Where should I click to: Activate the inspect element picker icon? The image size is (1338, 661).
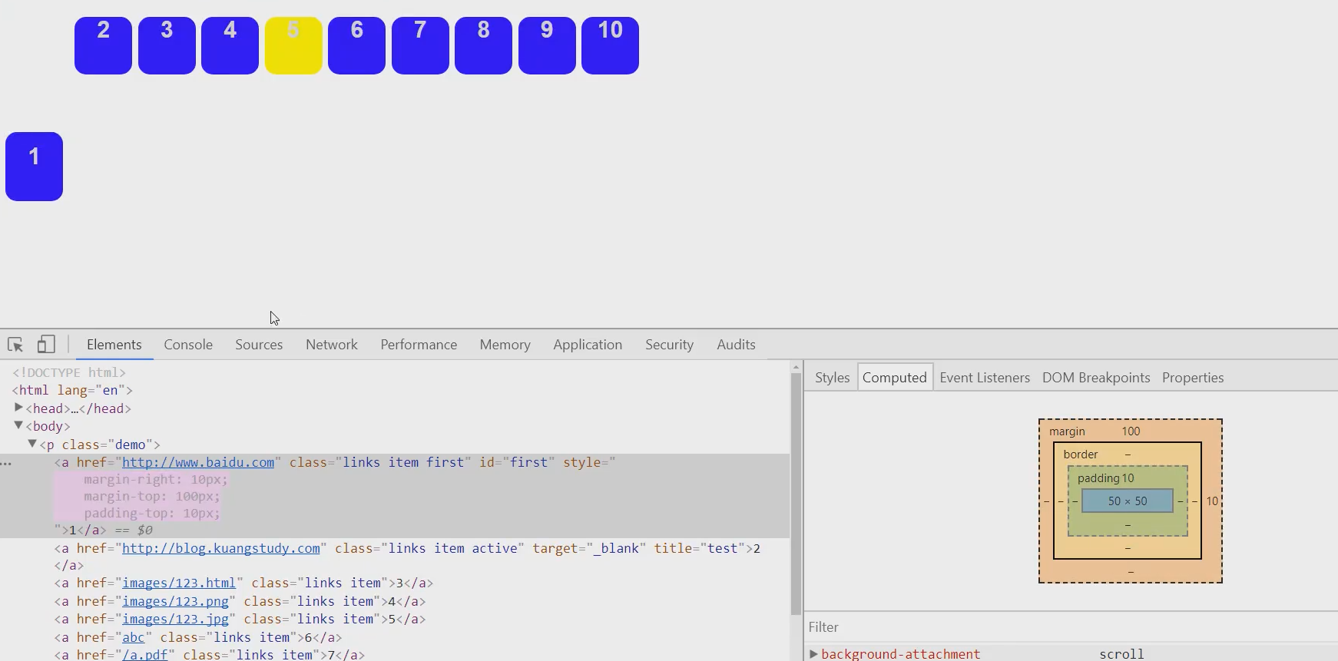(15, 345)
